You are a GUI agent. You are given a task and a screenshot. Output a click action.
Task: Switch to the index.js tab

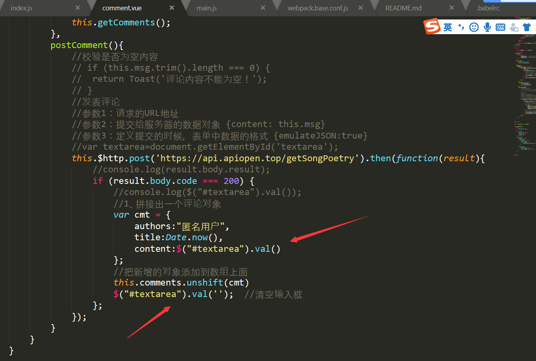21,8
